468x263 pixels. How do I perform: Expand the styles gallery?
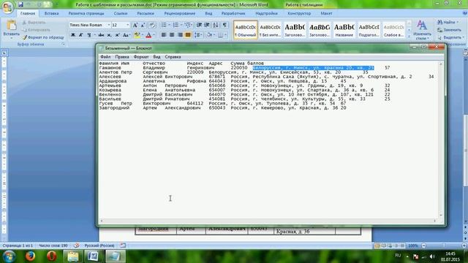point(409,36)
